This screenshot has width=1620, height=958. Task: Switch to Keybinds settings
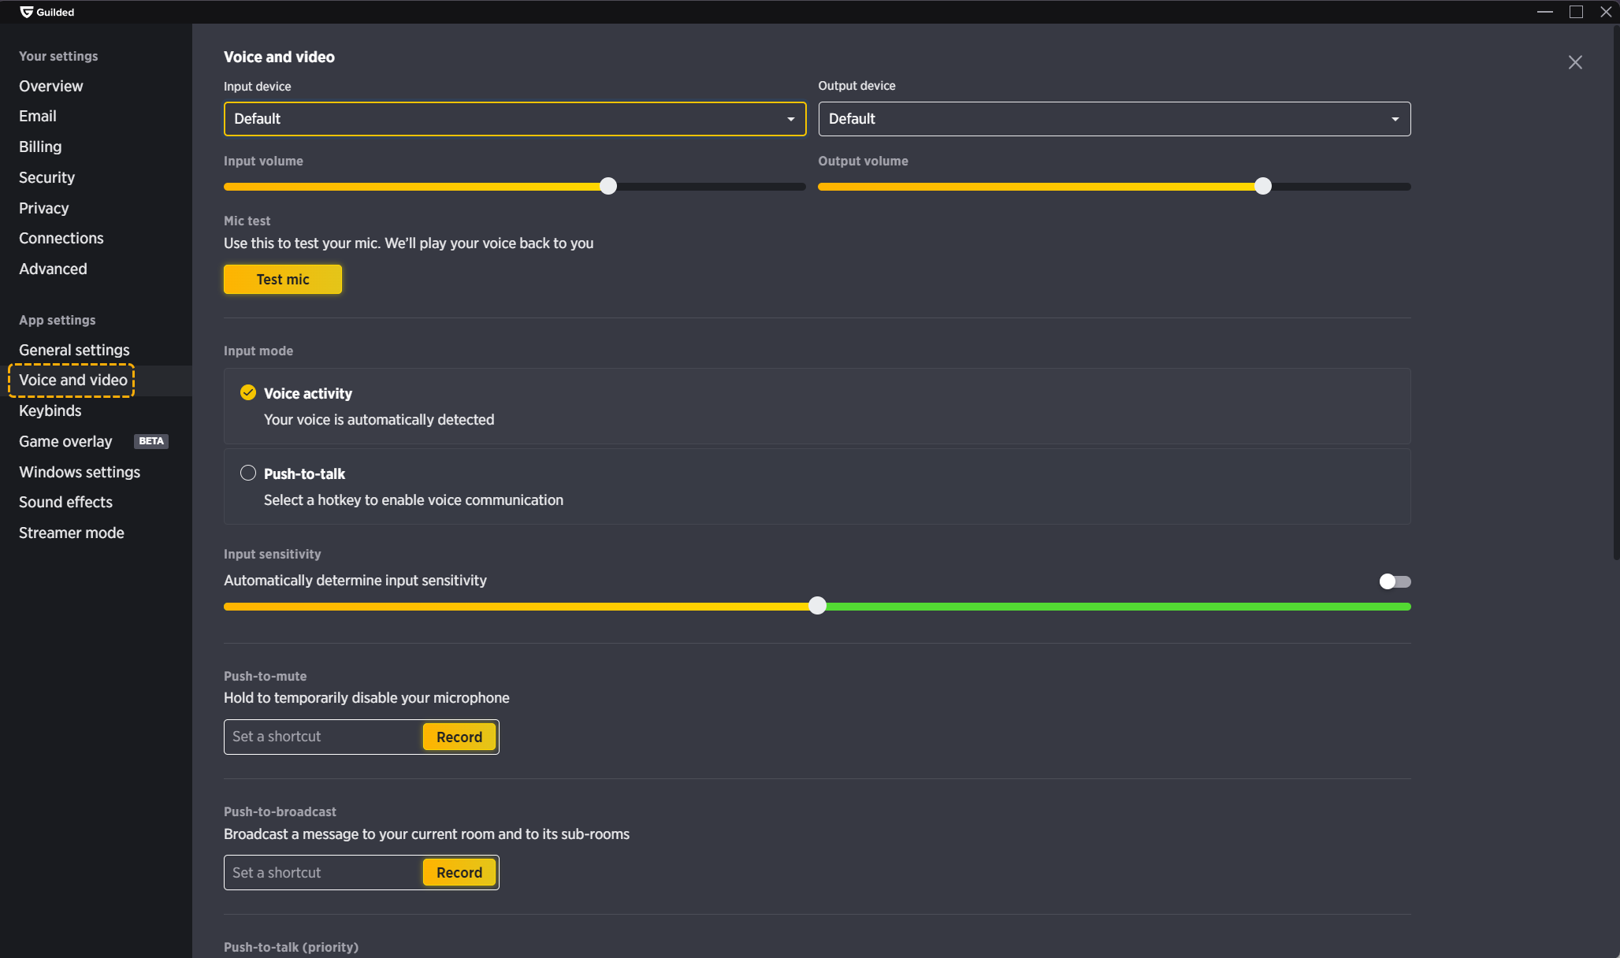pos(50,410)
